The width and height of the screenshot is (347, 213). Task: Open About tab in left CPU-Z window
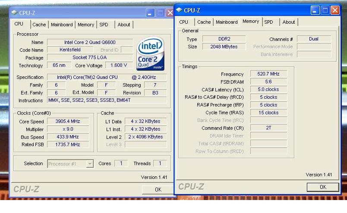coord(124,25)
